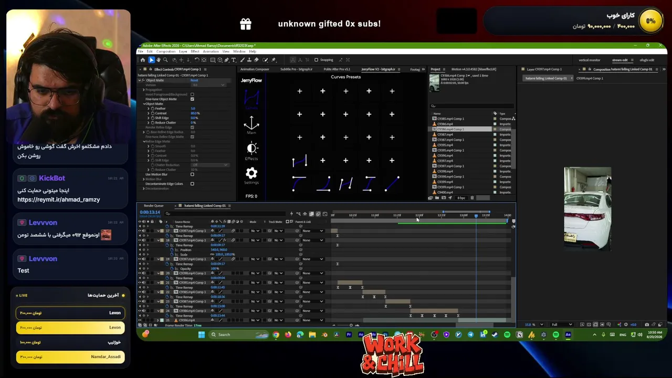Image resolution: width=672 pixels, height=378 pixels.
Task: Adjust the timeline zoom slider
Action: point(351,325)
